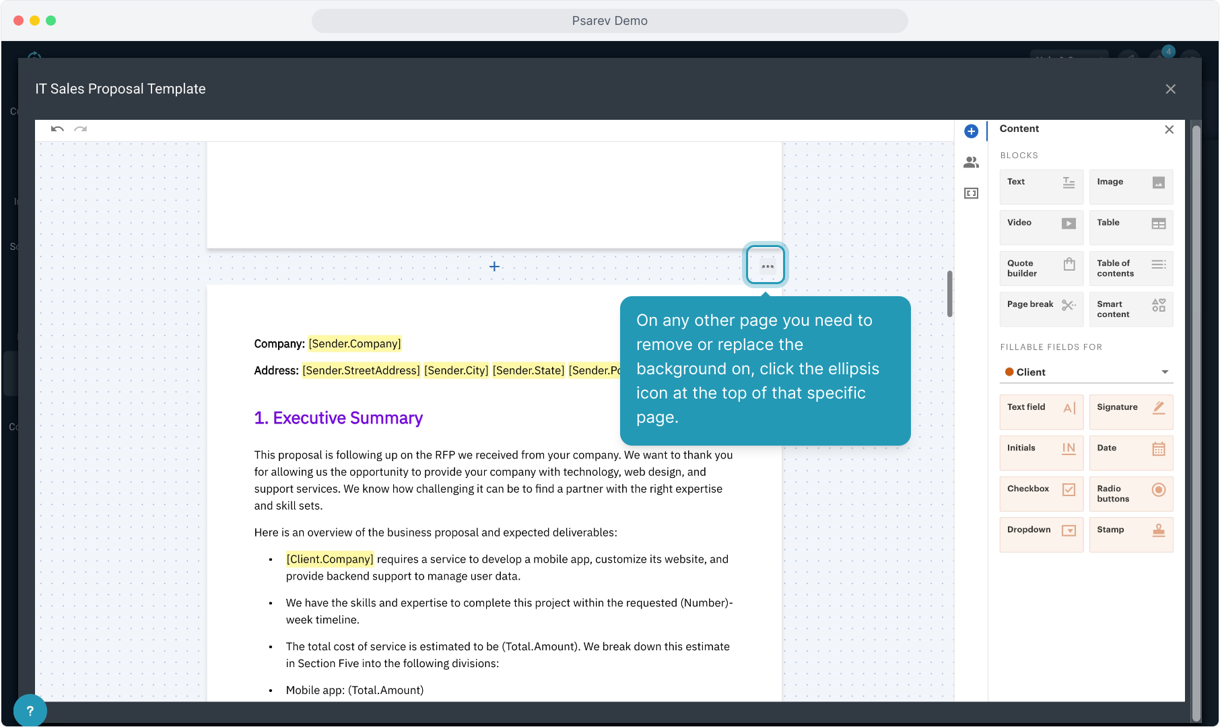This screenshot has height=727, width=1220.
Task: Close the Content panel
Action: 1169,129
